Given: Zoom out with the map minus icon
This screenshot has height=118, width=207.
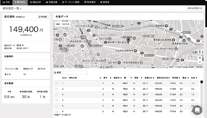Looking at the screenshot, I should click(200, 62).
